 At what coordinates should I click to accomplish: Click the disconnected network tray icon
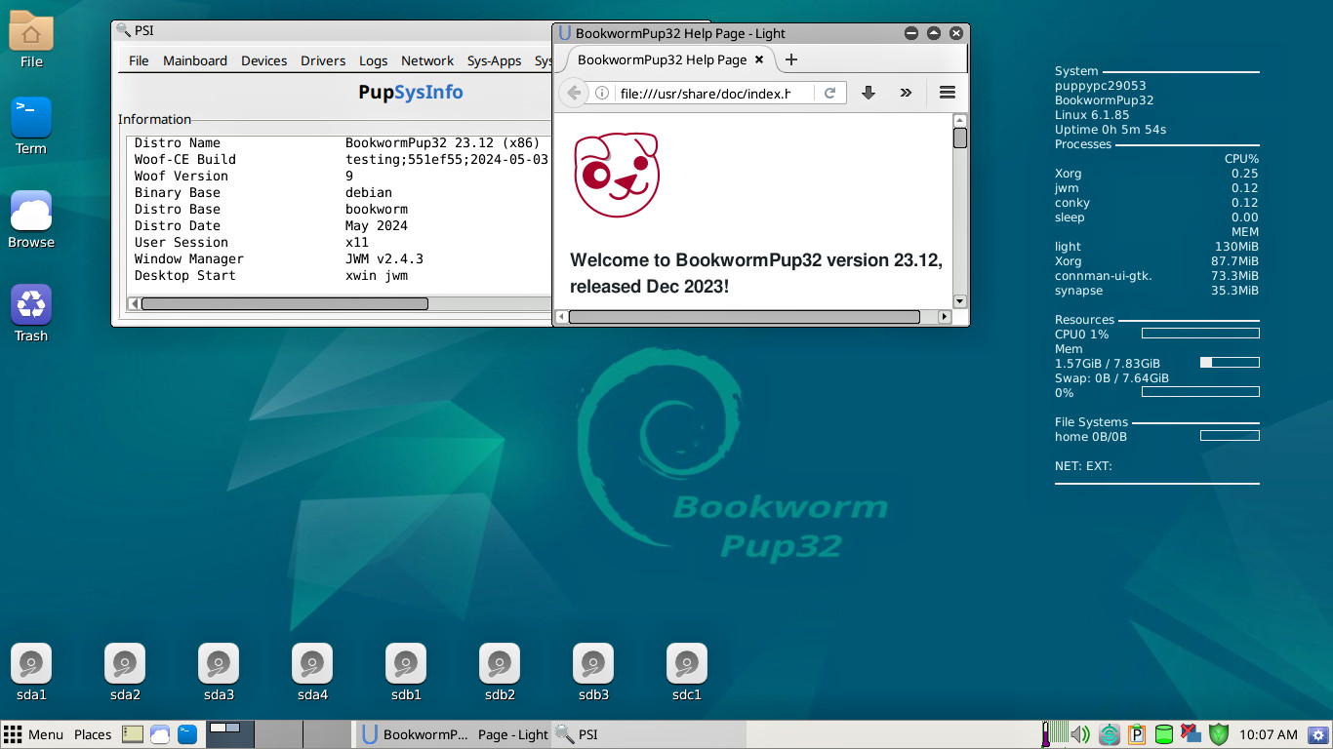point(1191,733)
